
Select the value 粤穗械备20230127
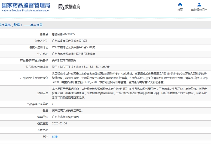tap(64, 34)
